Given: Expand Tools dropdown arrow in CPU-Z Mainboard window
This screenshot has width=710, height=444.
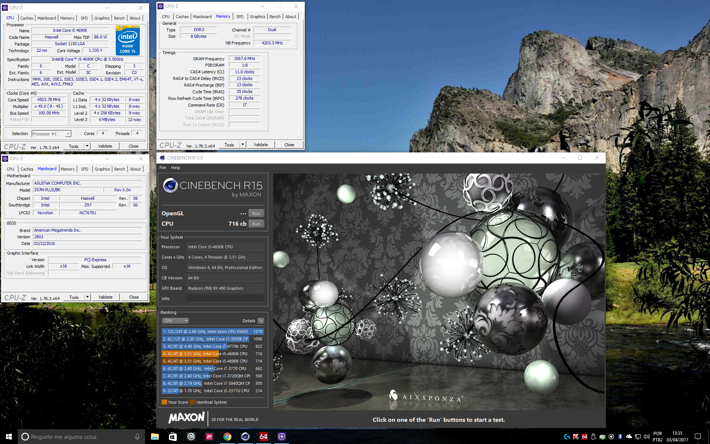Looking at the screenshot, I should pos(88,297).
